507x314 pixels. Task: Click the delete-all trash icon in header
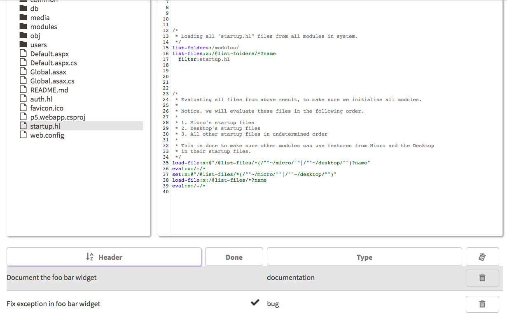point(482,257)
